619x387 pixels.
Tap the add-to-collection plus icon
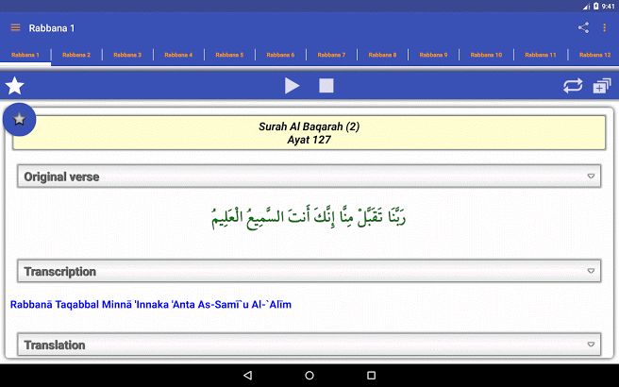pyautogui.click(x=601, y=86)
